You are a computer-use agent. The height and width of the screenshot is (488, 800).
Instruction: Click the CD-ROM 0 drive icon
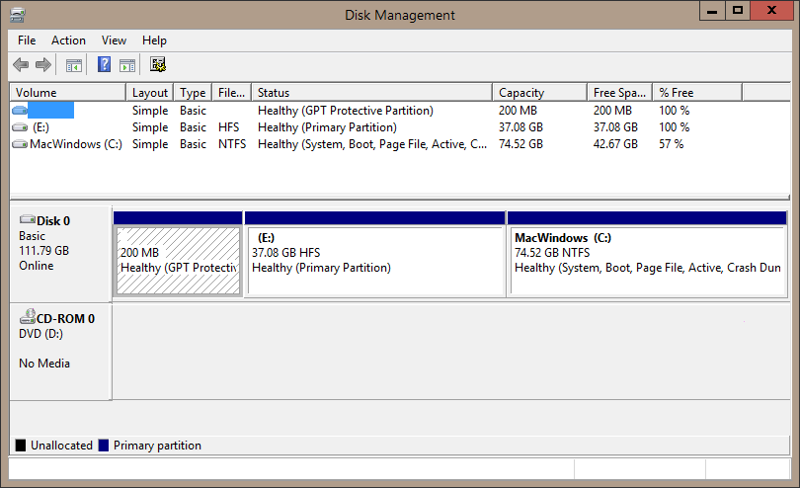pyautogui.click(x=27, y=318)
